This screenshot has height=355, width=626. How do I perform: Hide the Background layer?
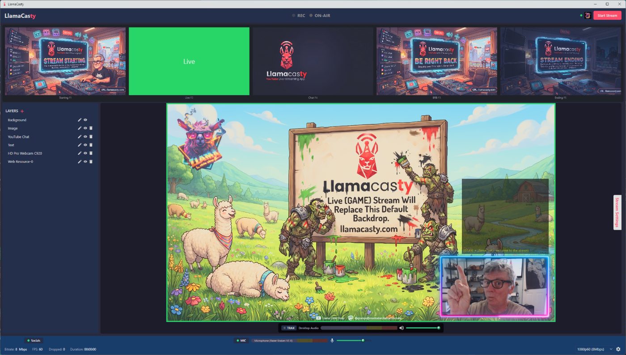point(85,120)
